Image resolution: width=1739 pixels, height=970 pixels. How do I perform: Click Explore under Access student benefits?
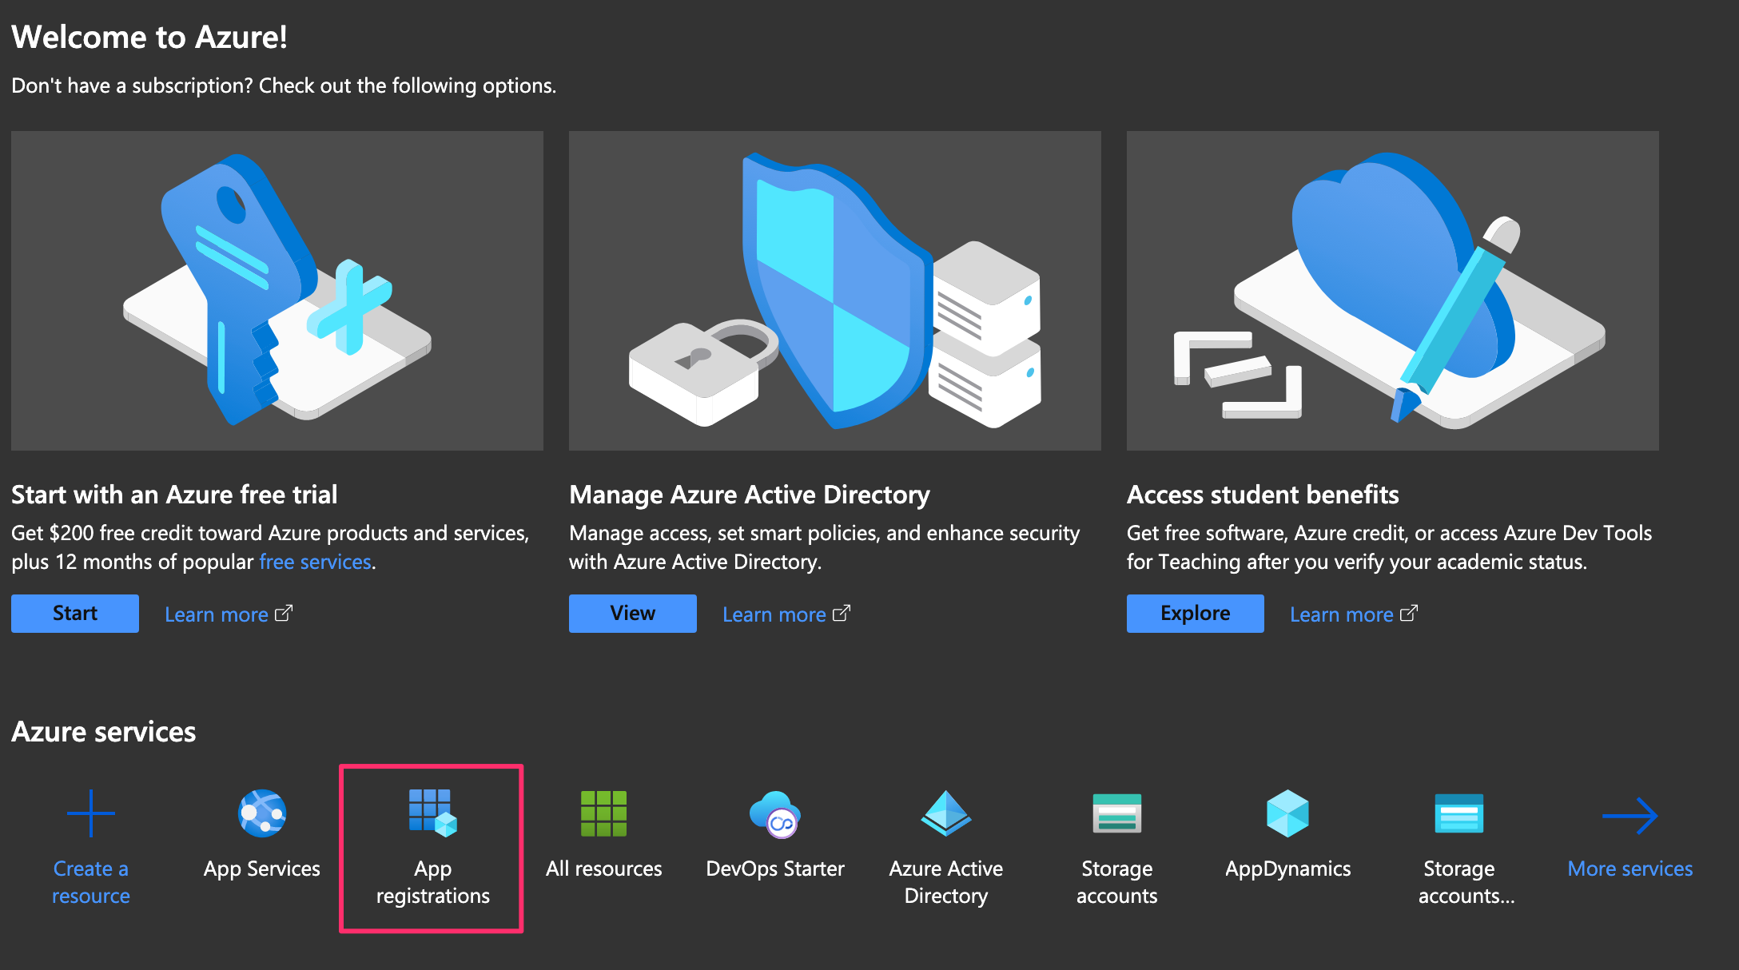point(1194,613)
